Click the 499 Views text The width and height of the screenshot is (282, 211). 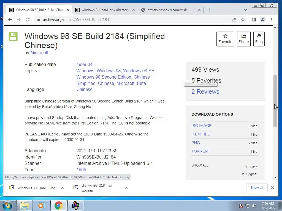(x=205, y=70)
